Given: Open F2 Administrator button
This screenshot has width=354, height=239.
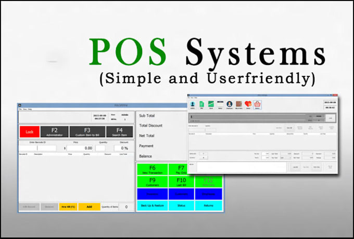Looking at the screenshot, I should [x=55, y=132].
